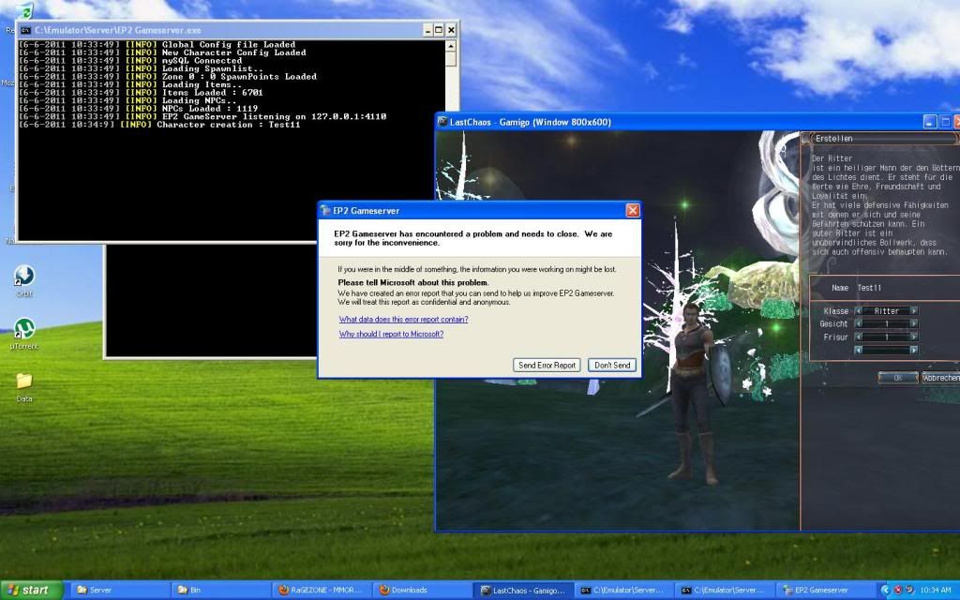960x600 pixels.
Task: Switch to the Bin folder taskbar button
Action: point(220,591)
